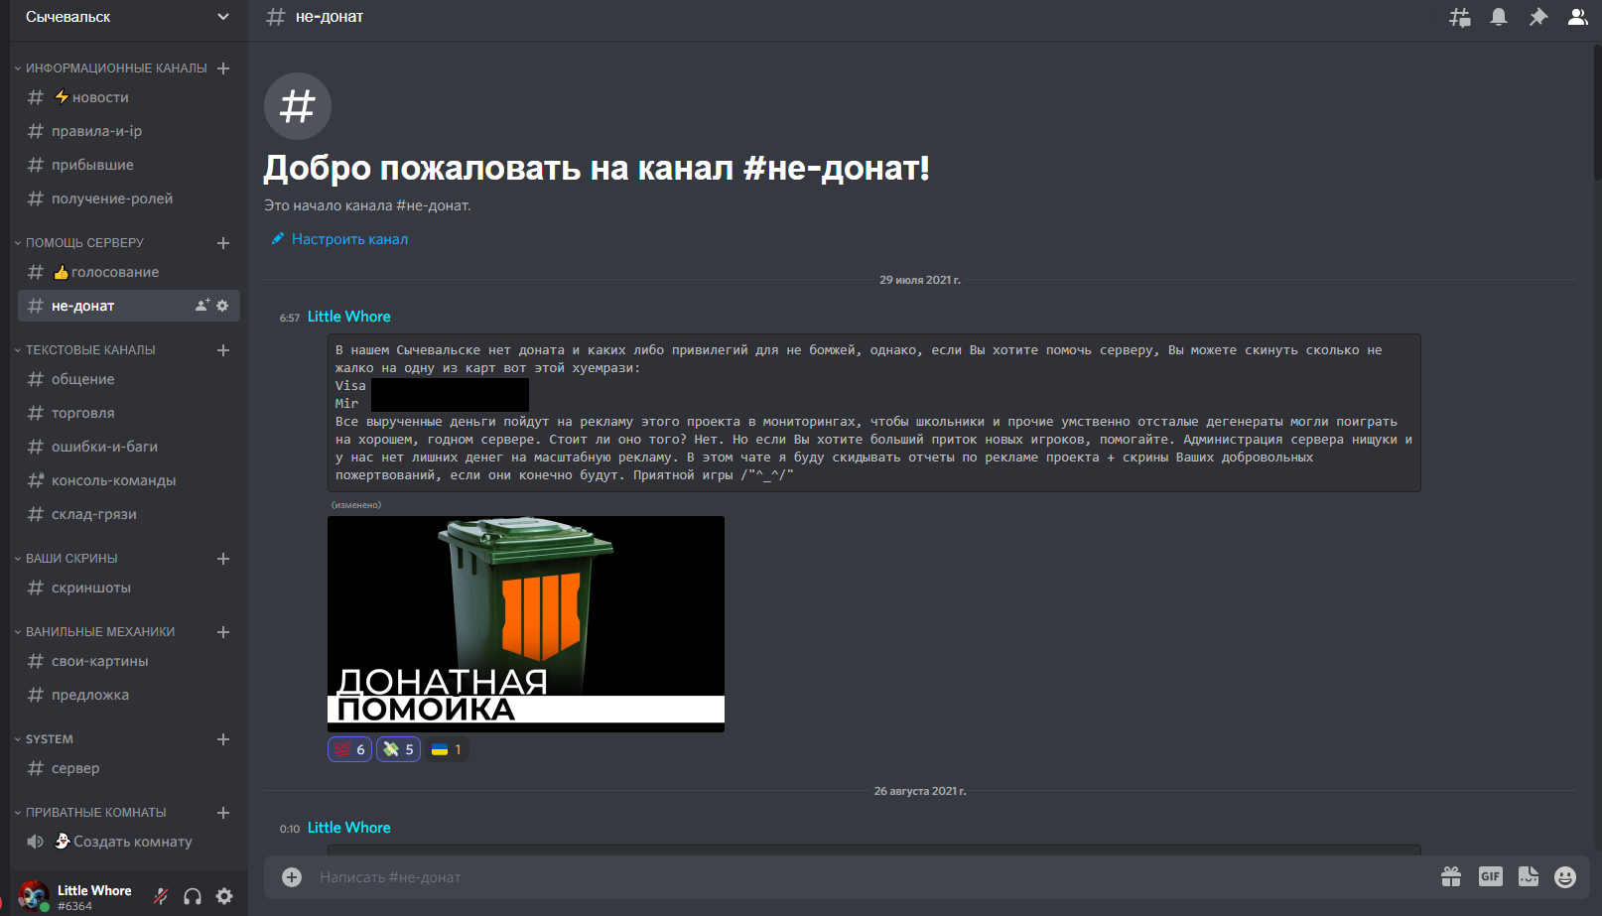This screenshot has height=916, width=1602.
Task: Open the Nitro gift icon
Action: tap(1451, 876)
